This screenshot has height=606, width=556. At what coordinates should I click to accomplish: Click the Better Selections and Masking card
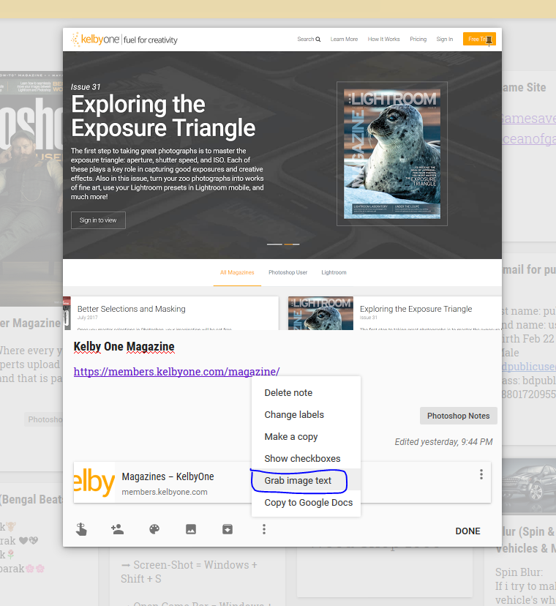(170, 313)
